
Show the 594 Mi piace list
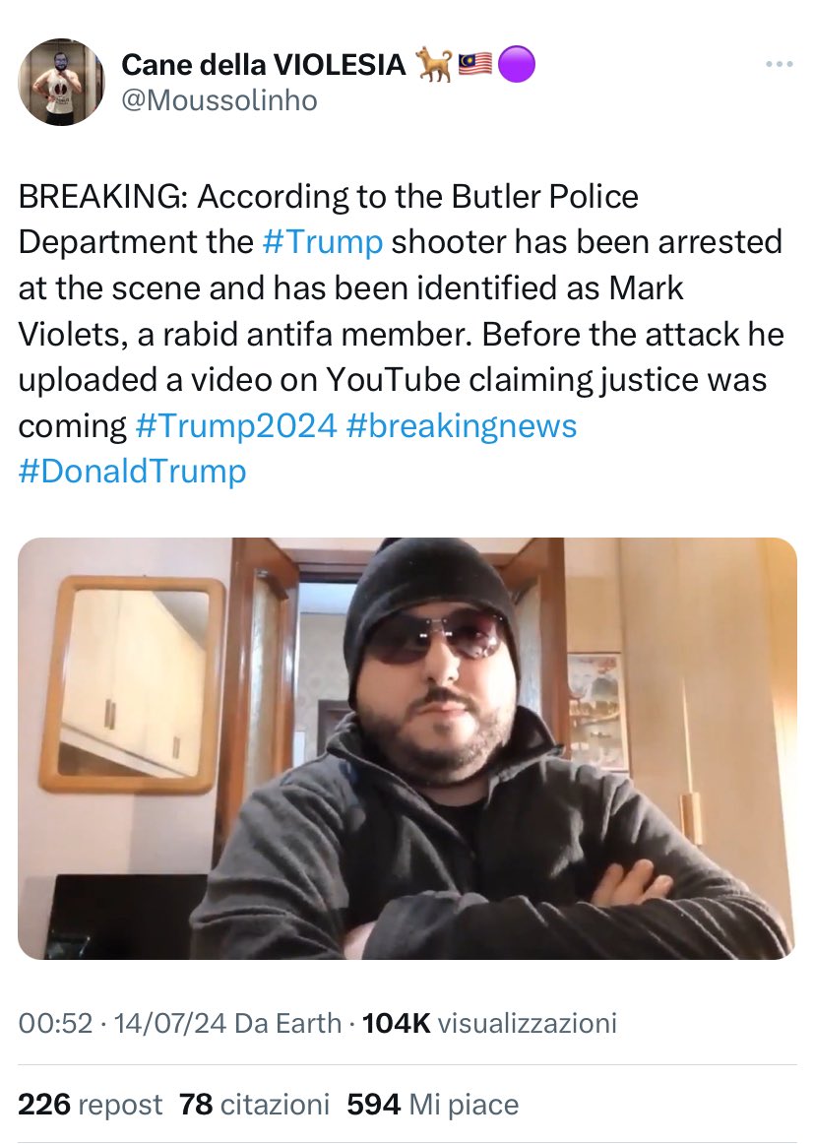pos(433,1105)
